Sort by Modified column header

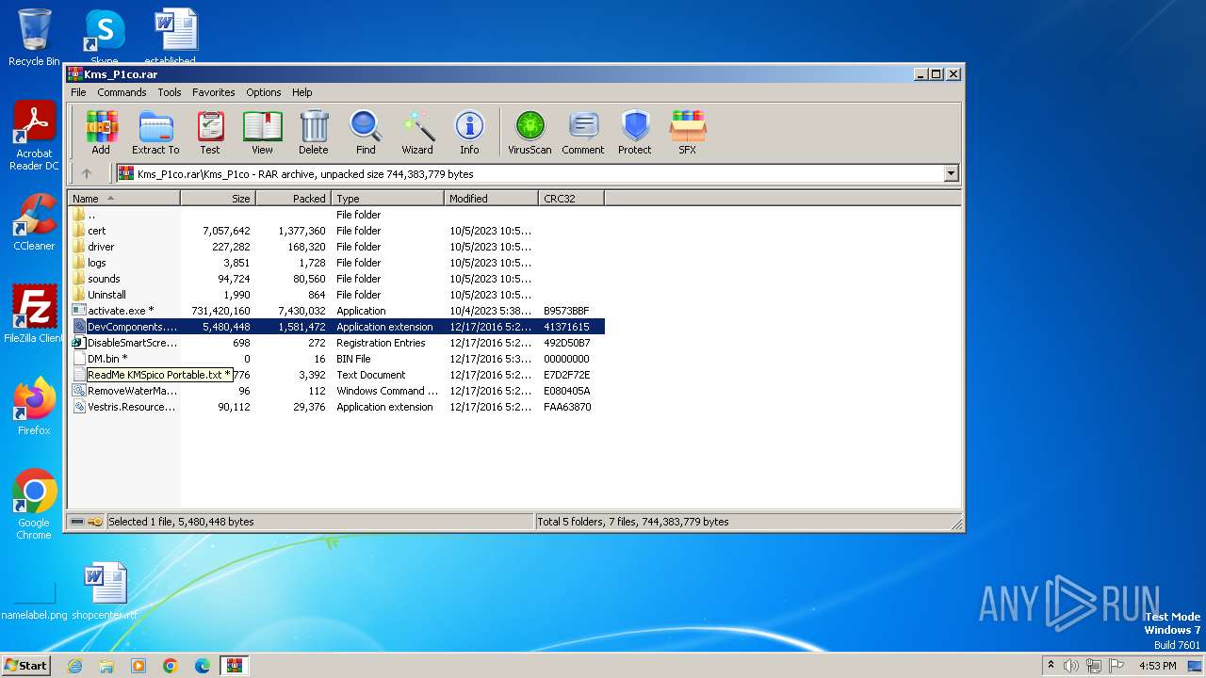click(x=491, y=199)
